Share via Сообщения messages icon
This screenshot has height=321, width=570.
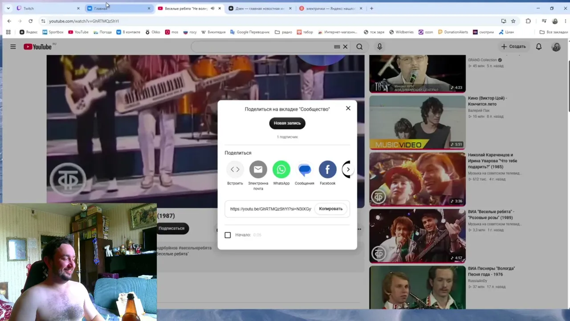[305, 169]
